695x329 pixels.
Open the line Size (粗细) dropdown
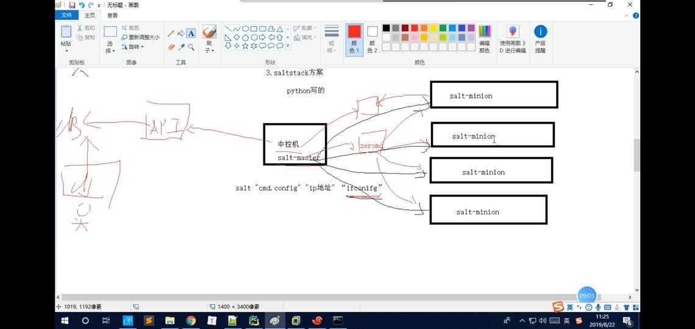pos(332,39)
